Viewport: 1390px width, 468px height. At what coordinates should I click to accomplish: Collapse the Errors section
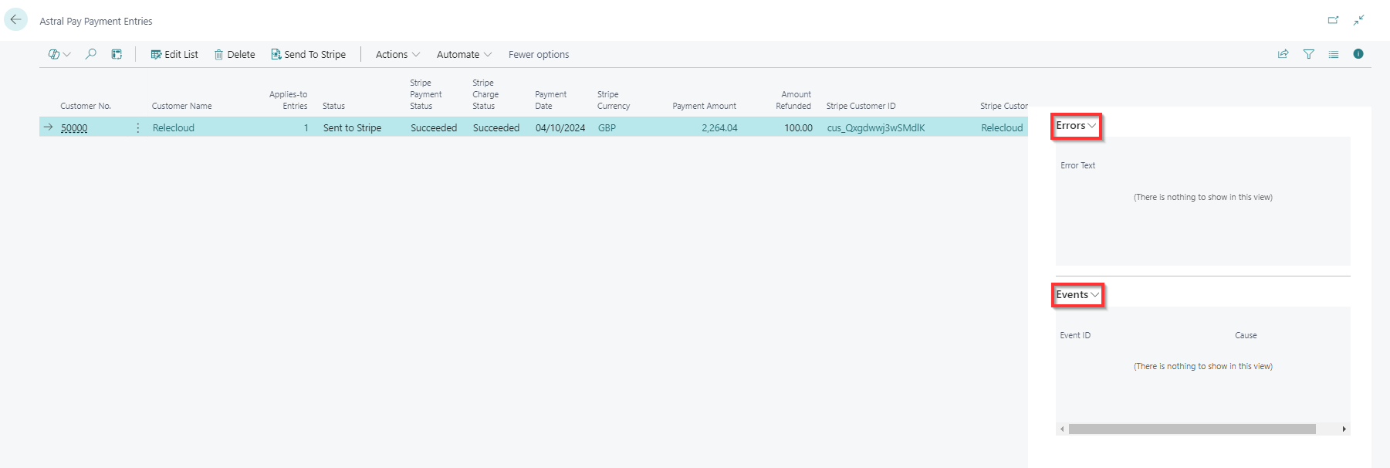coord(1076,126)
